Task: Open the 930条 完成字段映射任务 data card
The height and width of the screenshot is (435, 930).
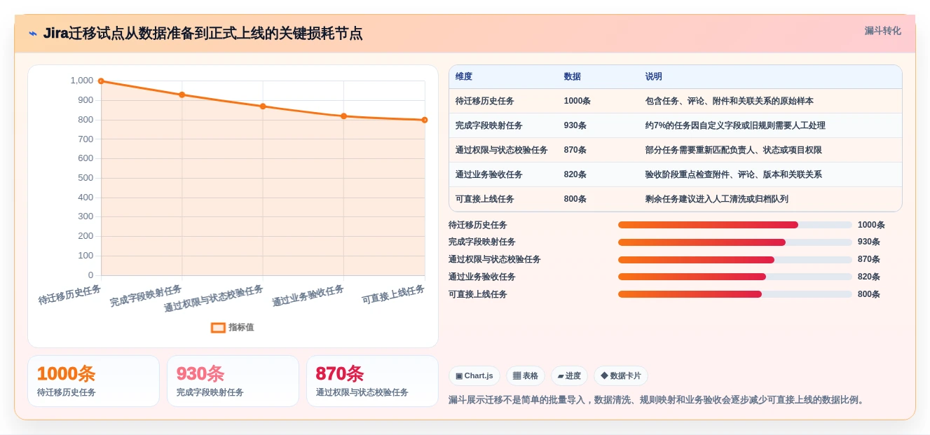Action: pyautogui.click(x=233, y=381)
